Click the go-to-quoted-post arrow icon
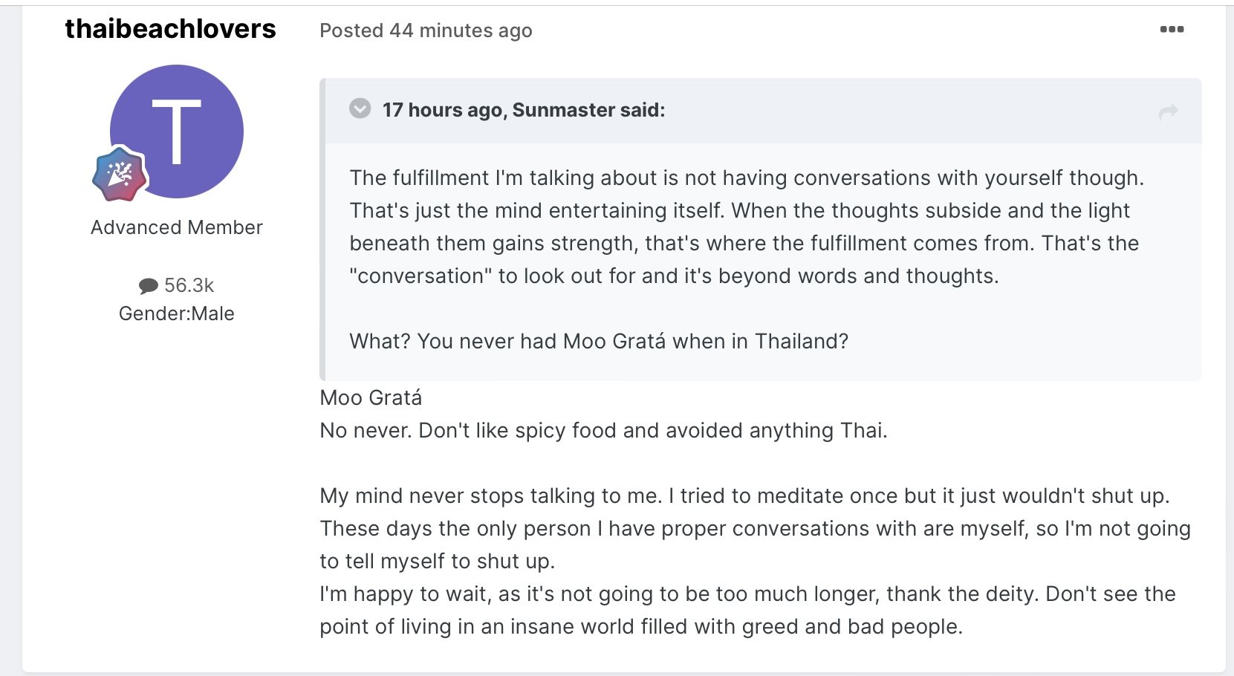Viewport: 1234px width, 676px height. coord(1168,111)
